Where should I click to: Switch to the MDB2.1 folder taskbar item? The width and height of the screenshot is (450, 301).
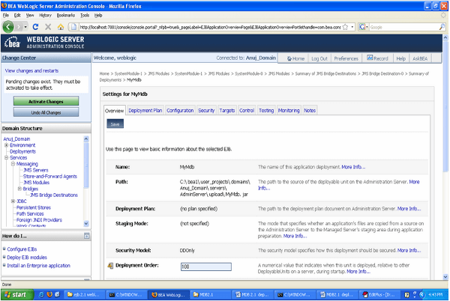210,294
